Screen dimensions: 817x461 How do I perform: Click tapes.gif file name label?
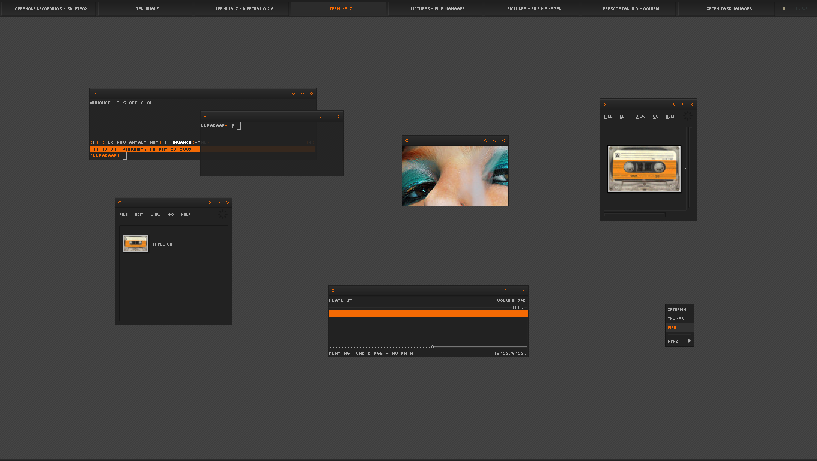pos(163,244)
